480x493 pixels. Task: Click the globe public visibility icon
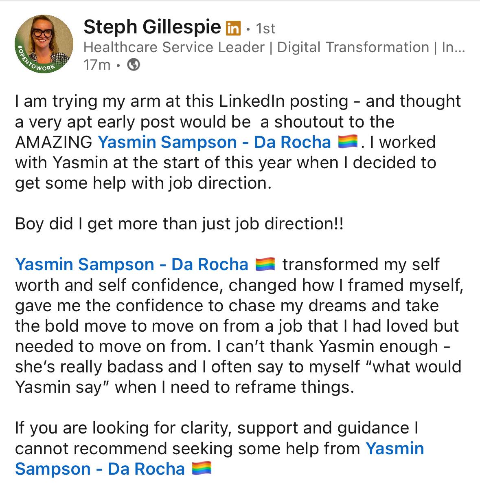pos(134,65)
